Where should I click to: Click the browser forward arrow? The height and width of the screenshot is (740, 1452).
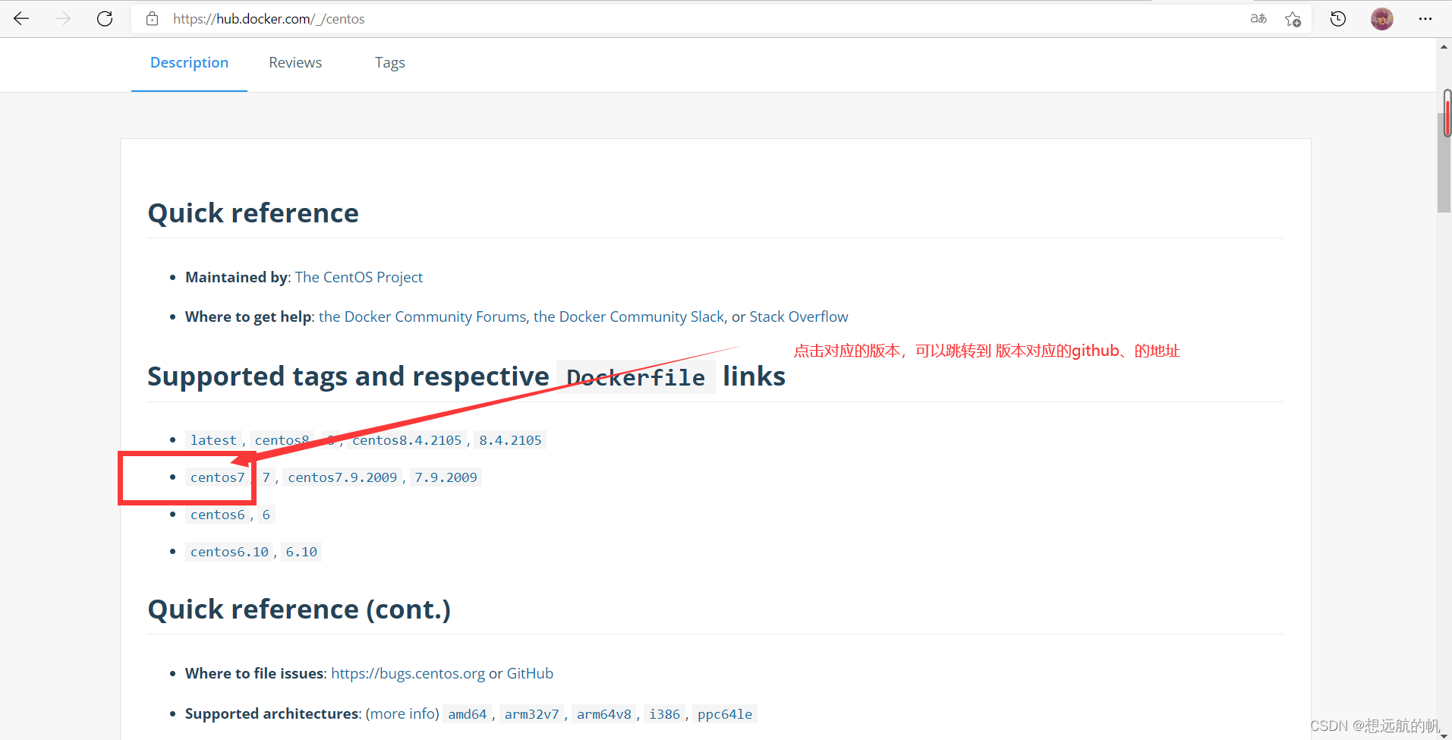(63, 19)
